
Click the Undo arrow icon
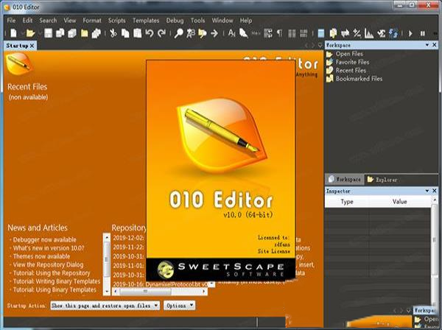coord(149,33)
